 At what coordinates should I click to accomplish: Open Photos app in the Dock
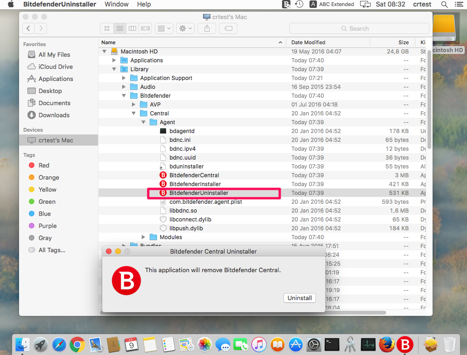point(204,345)
